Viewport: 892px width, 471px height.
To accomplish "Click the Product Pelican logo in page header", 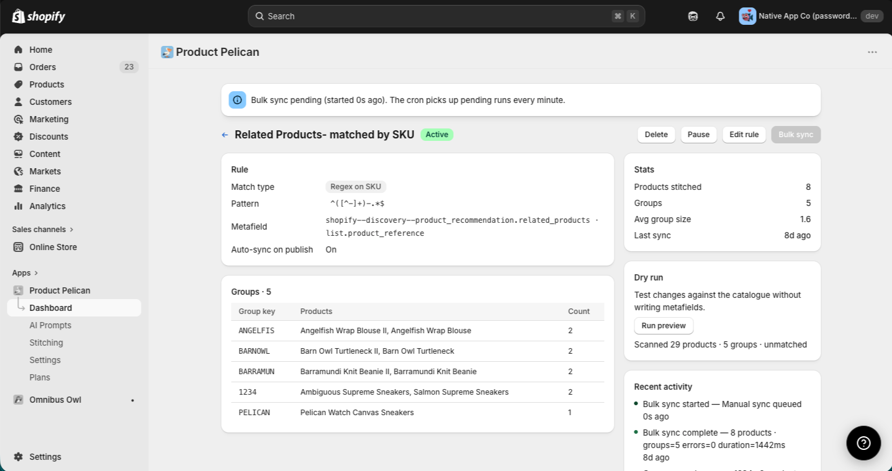I will tap(167, 52).
